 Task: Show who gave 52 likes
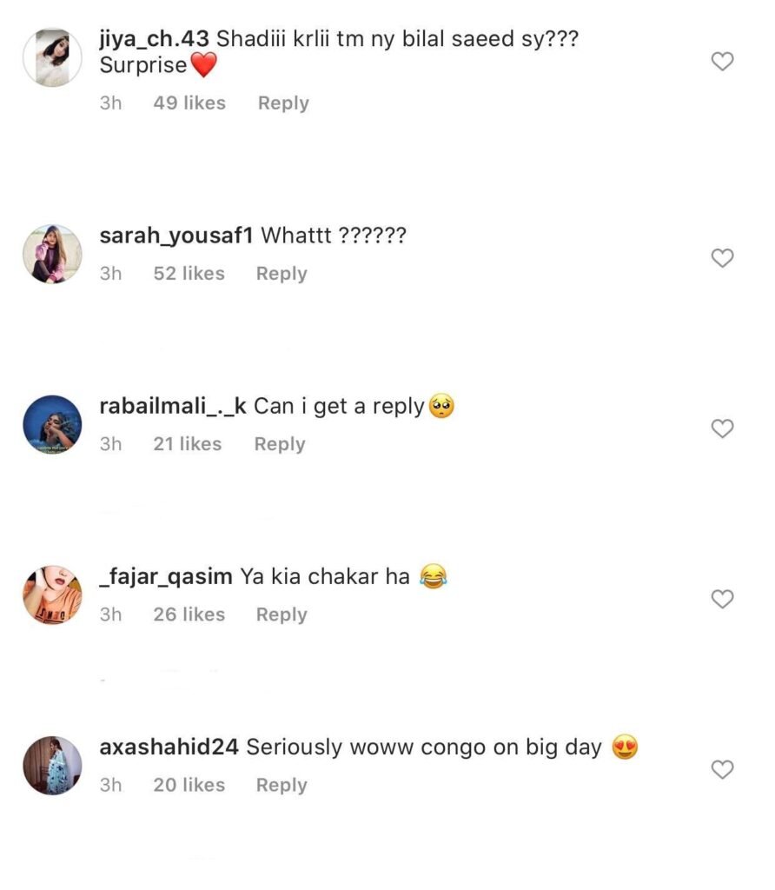(189, 274)
